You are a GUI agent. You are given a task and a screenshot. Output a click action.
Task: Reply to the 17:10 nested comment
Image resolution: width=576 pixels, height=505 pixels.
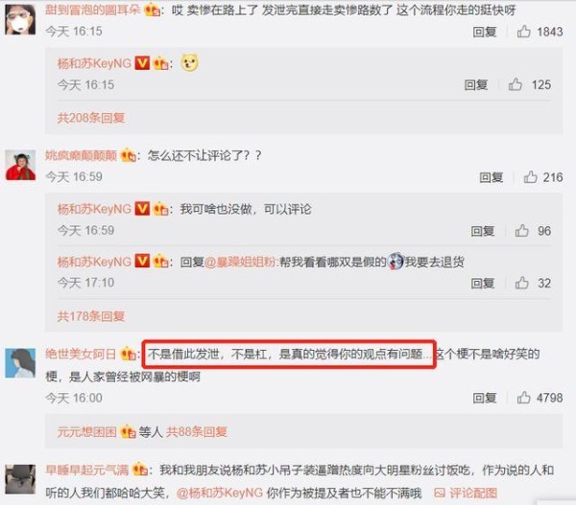point(483,283)
